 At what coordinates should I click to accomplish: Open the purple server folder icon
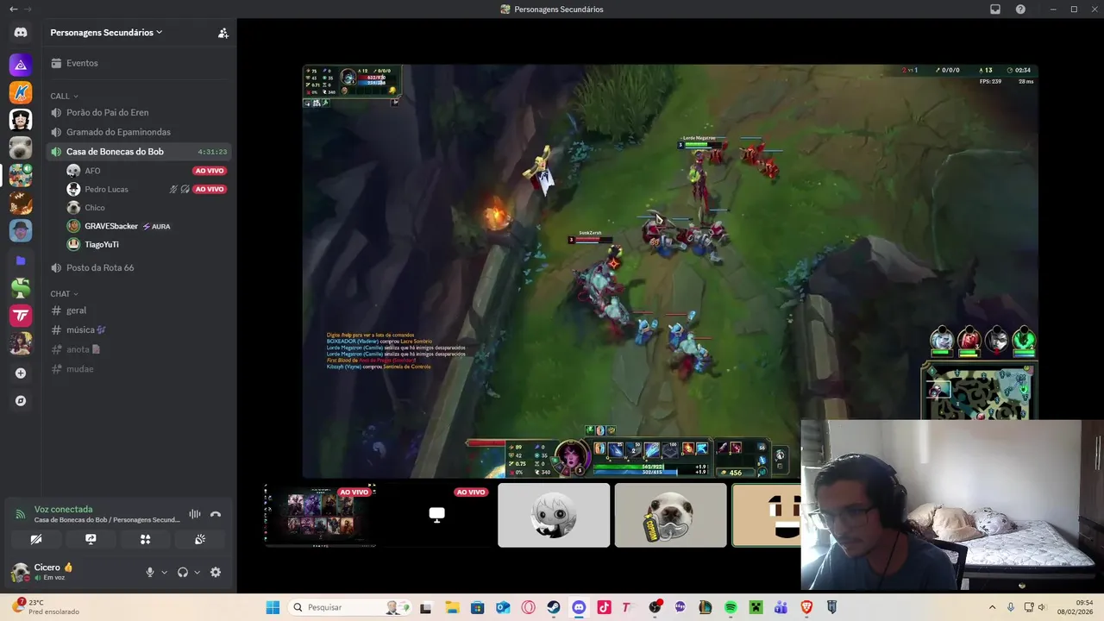pos(21,260)
